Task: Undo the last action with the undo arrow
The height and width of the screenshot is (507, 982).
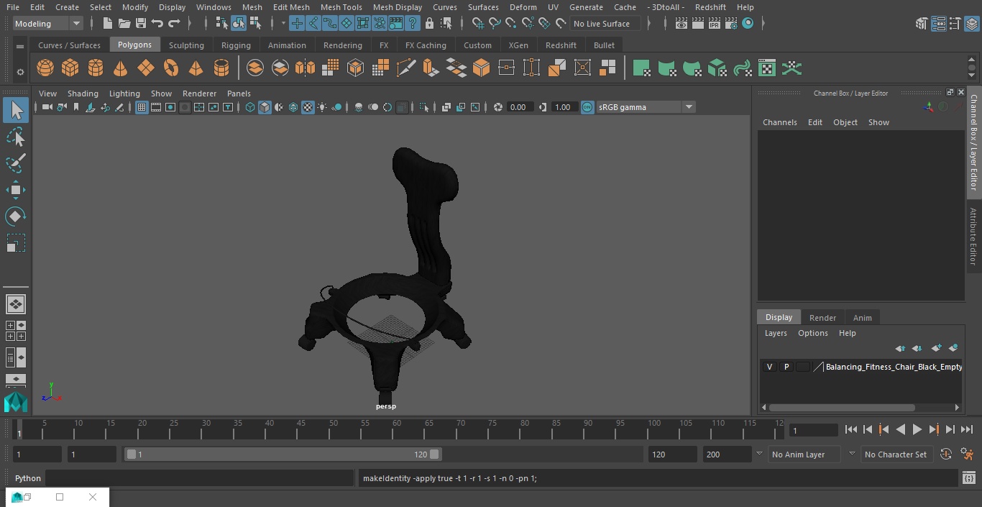Action: (x=157, y=24)
